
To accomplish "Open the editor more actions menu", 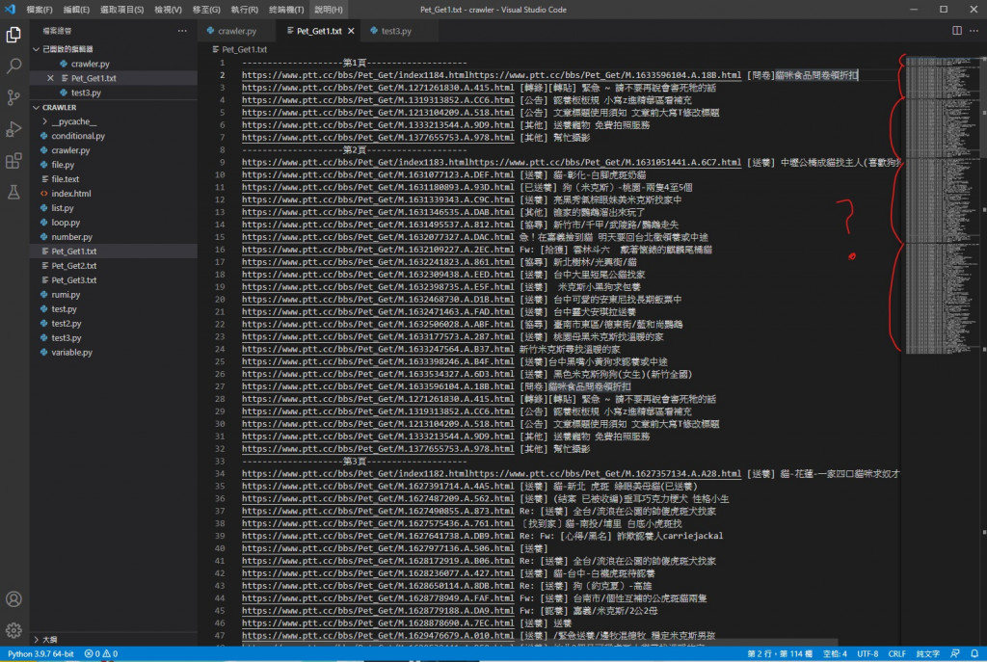I will point(974,30).
